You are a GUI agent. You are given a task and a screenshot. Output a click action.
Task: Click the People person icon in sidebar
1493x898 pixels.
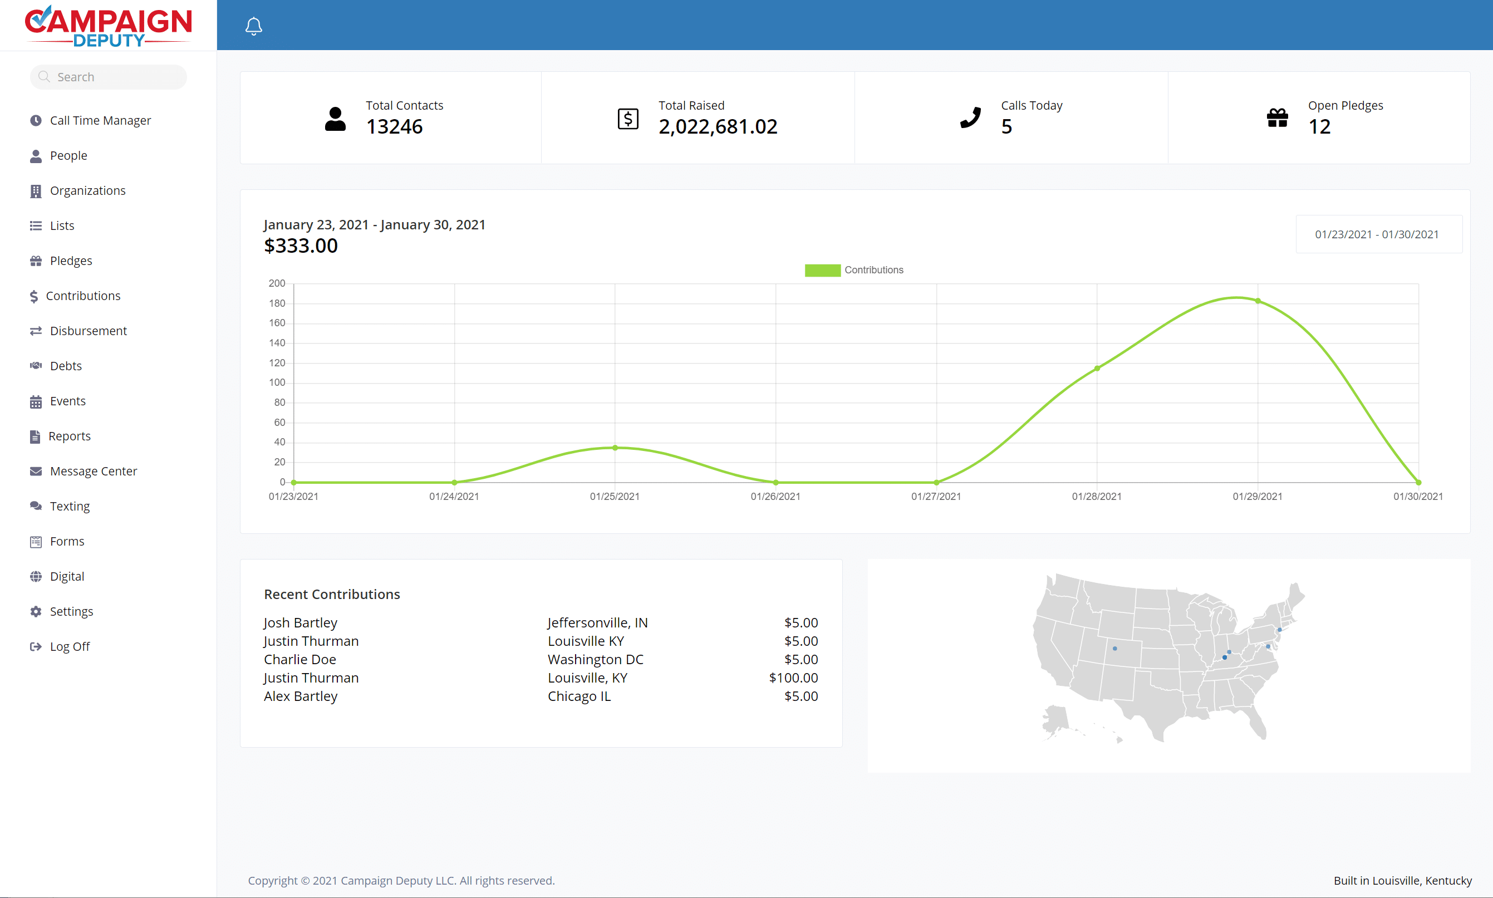(36, 155)
